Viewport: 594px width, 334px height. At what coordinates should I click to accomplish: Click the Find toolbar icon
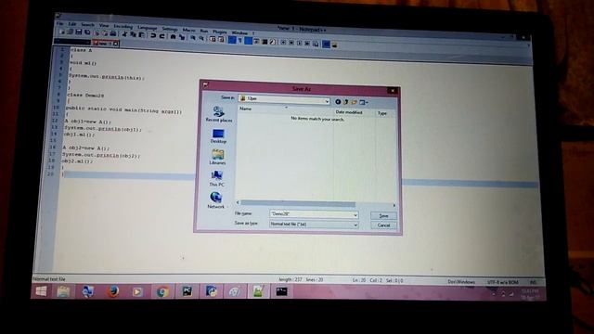tap(173, 37)
